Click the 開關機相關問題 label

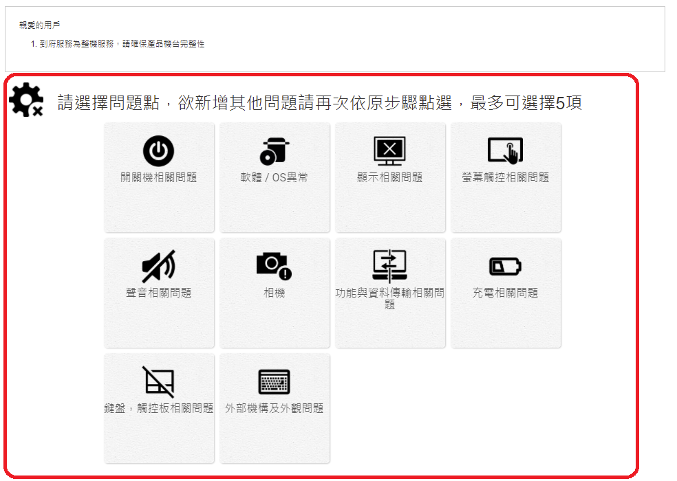[158, 177]
